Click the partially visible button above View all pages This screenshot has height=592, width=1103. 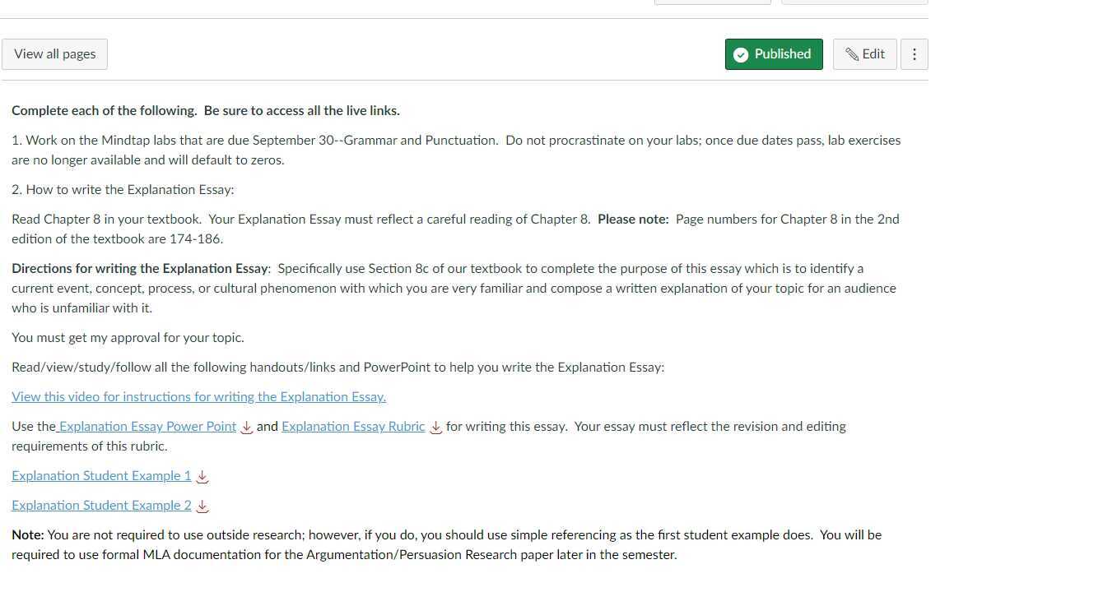click(712, 2)
